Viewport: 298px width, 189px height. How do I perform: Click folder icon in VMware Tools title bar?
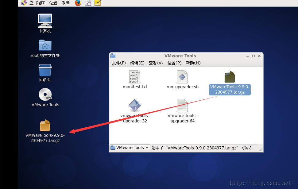(113, 56)
